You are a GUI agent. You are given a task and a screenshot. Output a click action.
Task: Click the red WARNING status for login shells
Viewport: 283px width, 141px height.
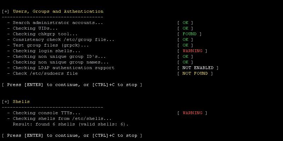(192, 51)
